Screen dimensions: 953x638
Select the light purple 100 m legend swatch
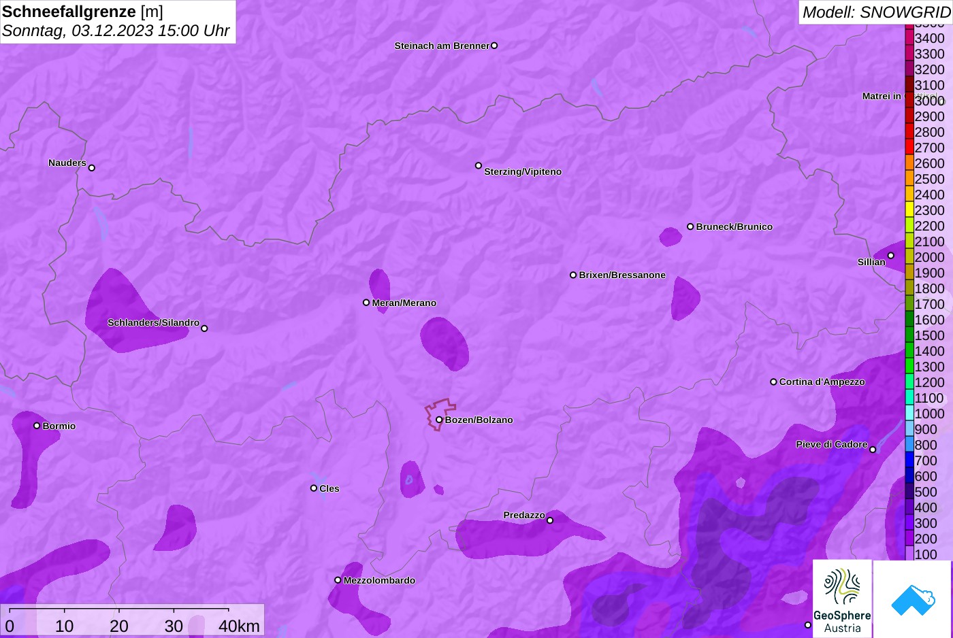pyautogui.click(x=909, y=554)
